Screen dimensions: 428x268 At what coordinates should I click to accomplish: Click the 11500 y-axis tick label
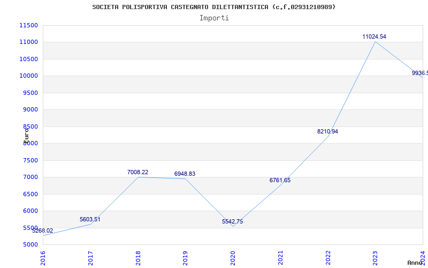tap(29, 25)
